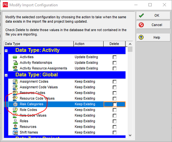This screenshot has width=172, height=142.
Task: Click the Assignment Codes icon
Action: click(15, 82)
